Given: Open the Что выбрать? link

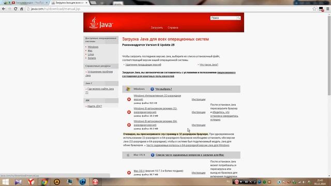Looking at the screenshot, I should (x=163, y=89).
